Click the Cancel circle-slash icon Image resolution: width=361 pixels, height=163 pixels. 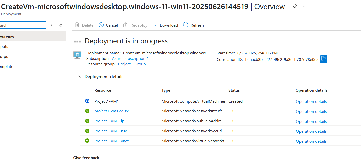(x=101, y=25)
